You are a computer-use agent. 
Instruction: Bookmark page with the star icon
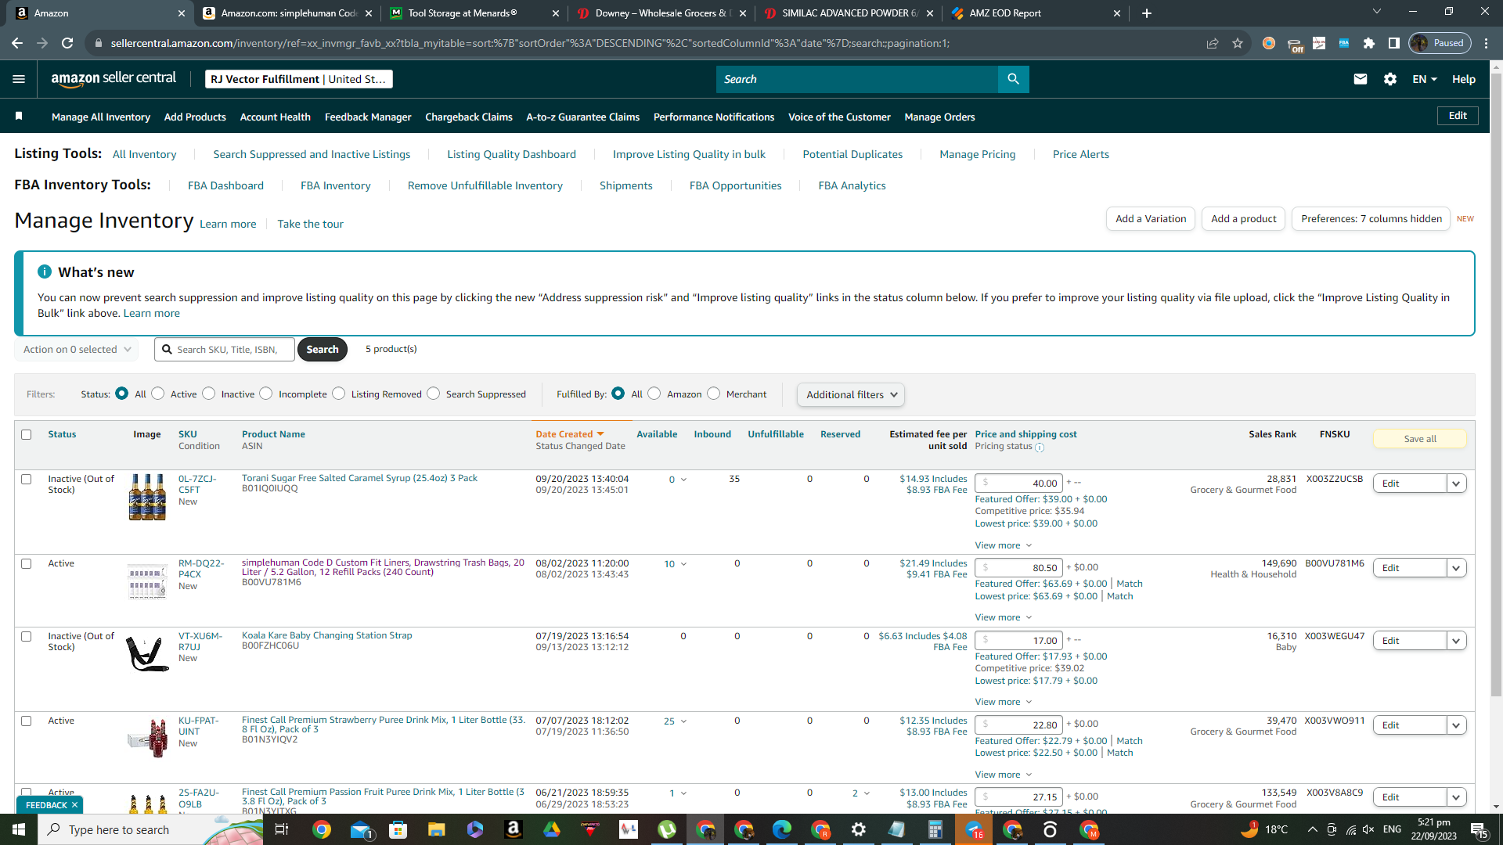[x=1238, y=43]
